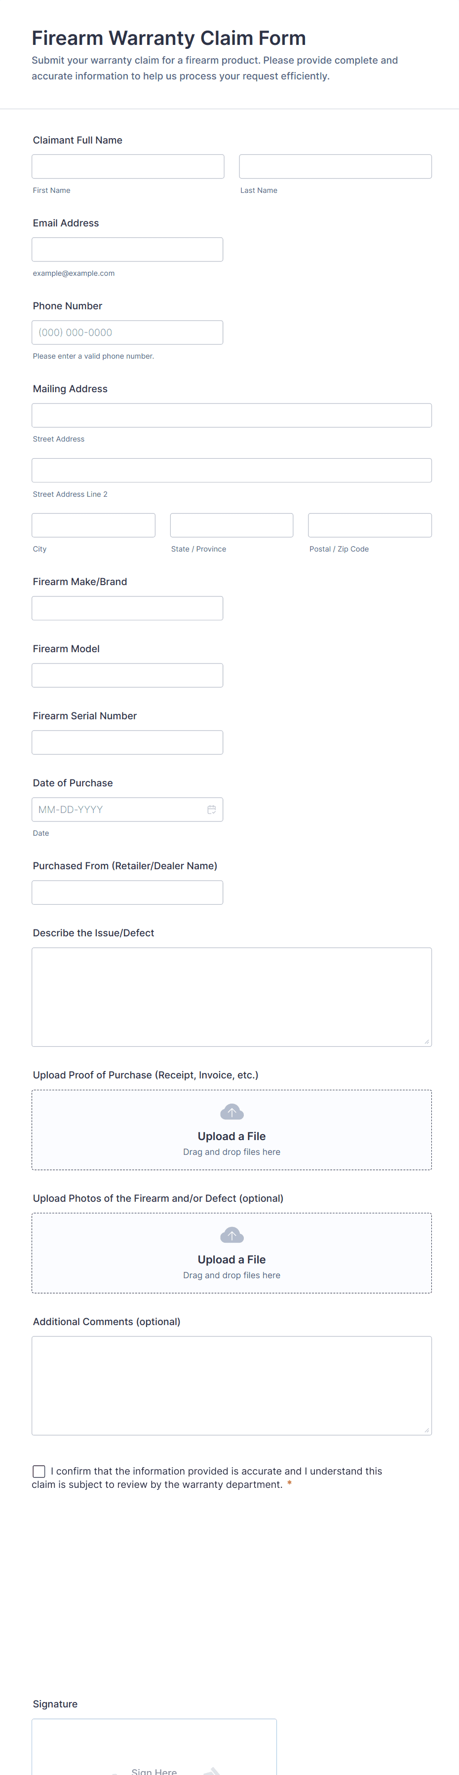
Task: Click the Street Address Line 2 field
Action: coord(231,470)
